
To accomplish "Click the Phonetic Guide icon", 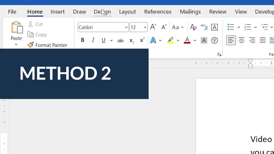I will (204, 27).
